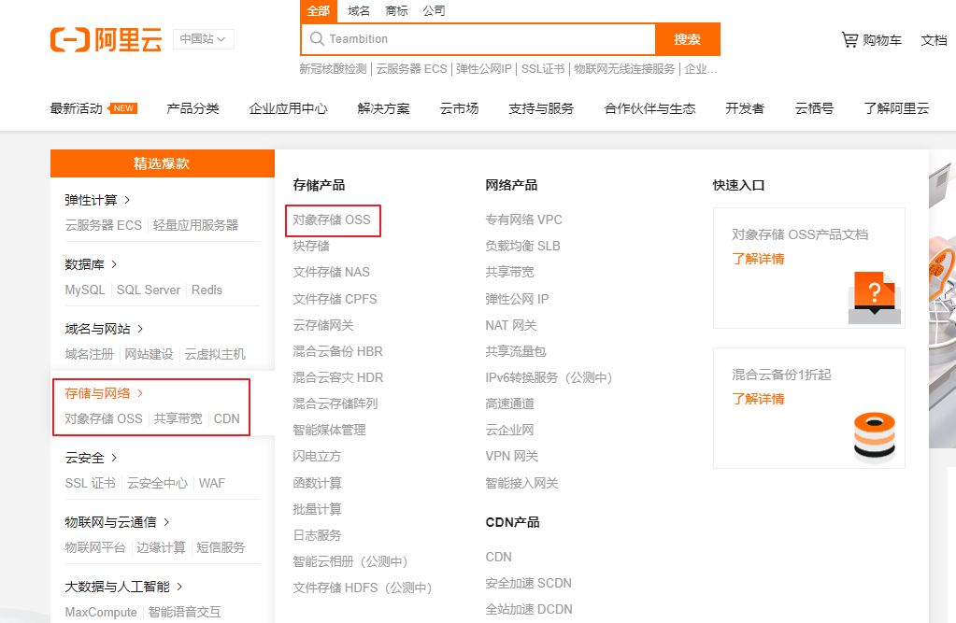
Task: Open 日志服务 link
Action: tap(317, 535)
